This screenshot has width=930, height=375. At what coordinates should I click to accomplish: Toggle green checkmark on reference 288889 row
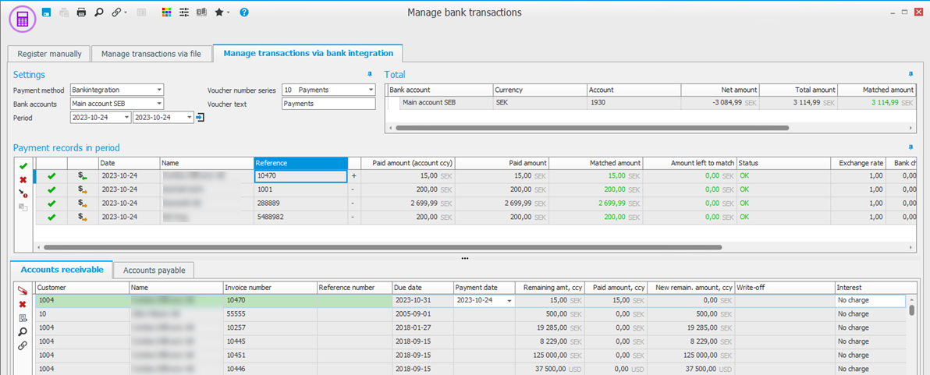pyautogui.click(x=51, y=203)
